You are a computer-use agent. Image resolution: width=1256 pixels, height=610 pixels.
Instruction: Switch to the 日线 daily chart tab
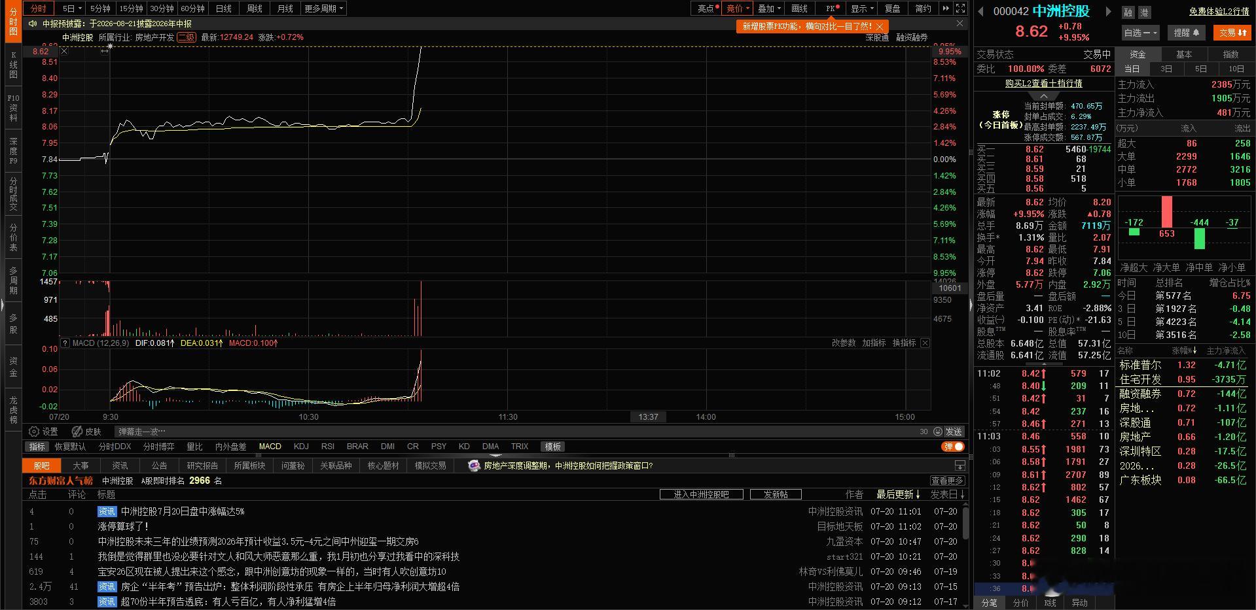pos(224,8)
